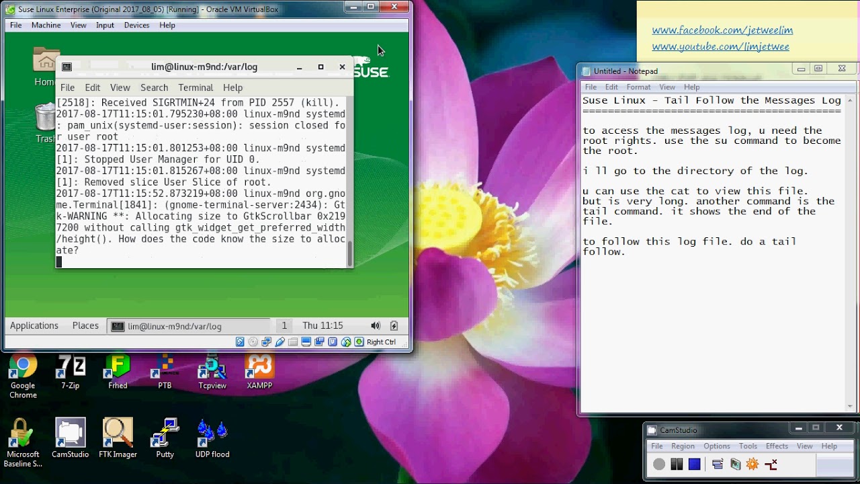Click VirtualBox keyboard capture arrow icon

pyautogui.click(x=359, y=342)
